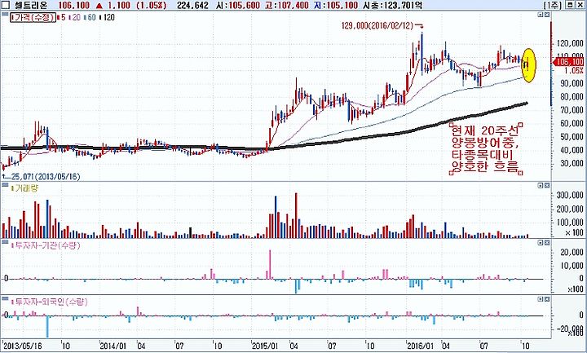Click the 셀트리온 stock name
Viewport: 587px width, 353px height.
(x=32, y=5)
